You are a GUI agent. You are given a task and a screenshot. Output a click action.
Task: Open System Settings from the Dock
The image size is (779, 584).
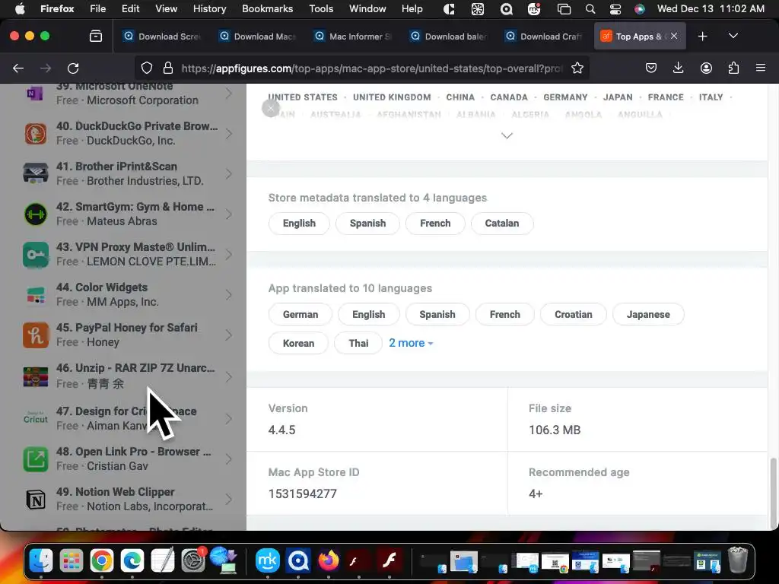tap(192, 561)
